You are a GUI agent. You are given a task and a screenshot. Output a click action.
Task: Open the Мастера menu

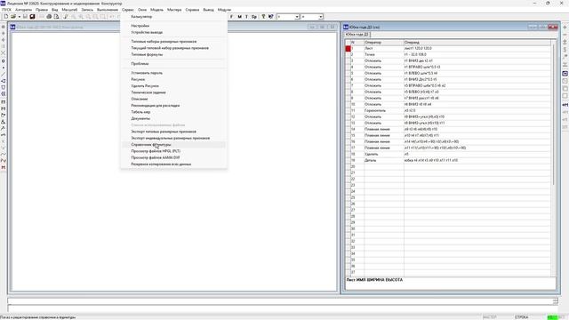pos(174,10)
